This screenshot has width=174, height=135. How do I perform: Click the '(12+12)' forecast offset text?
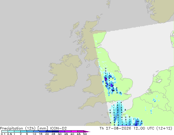(164, 128)
